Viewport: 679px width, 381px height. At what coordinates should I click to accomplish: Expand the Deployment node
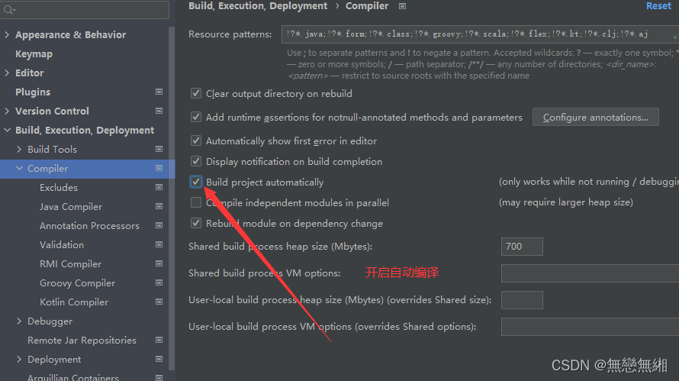click(x=19, y=359)
